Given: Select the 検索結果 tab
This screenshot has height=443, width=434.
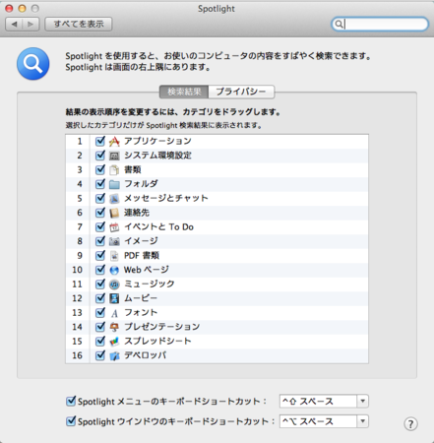Looking at the screenshot, I should tap(184, 92).
